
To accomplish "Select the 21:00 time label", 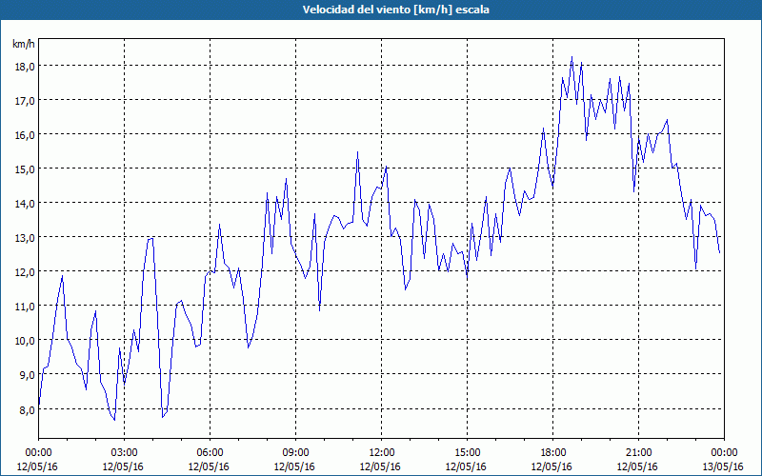I will [638, 453].
